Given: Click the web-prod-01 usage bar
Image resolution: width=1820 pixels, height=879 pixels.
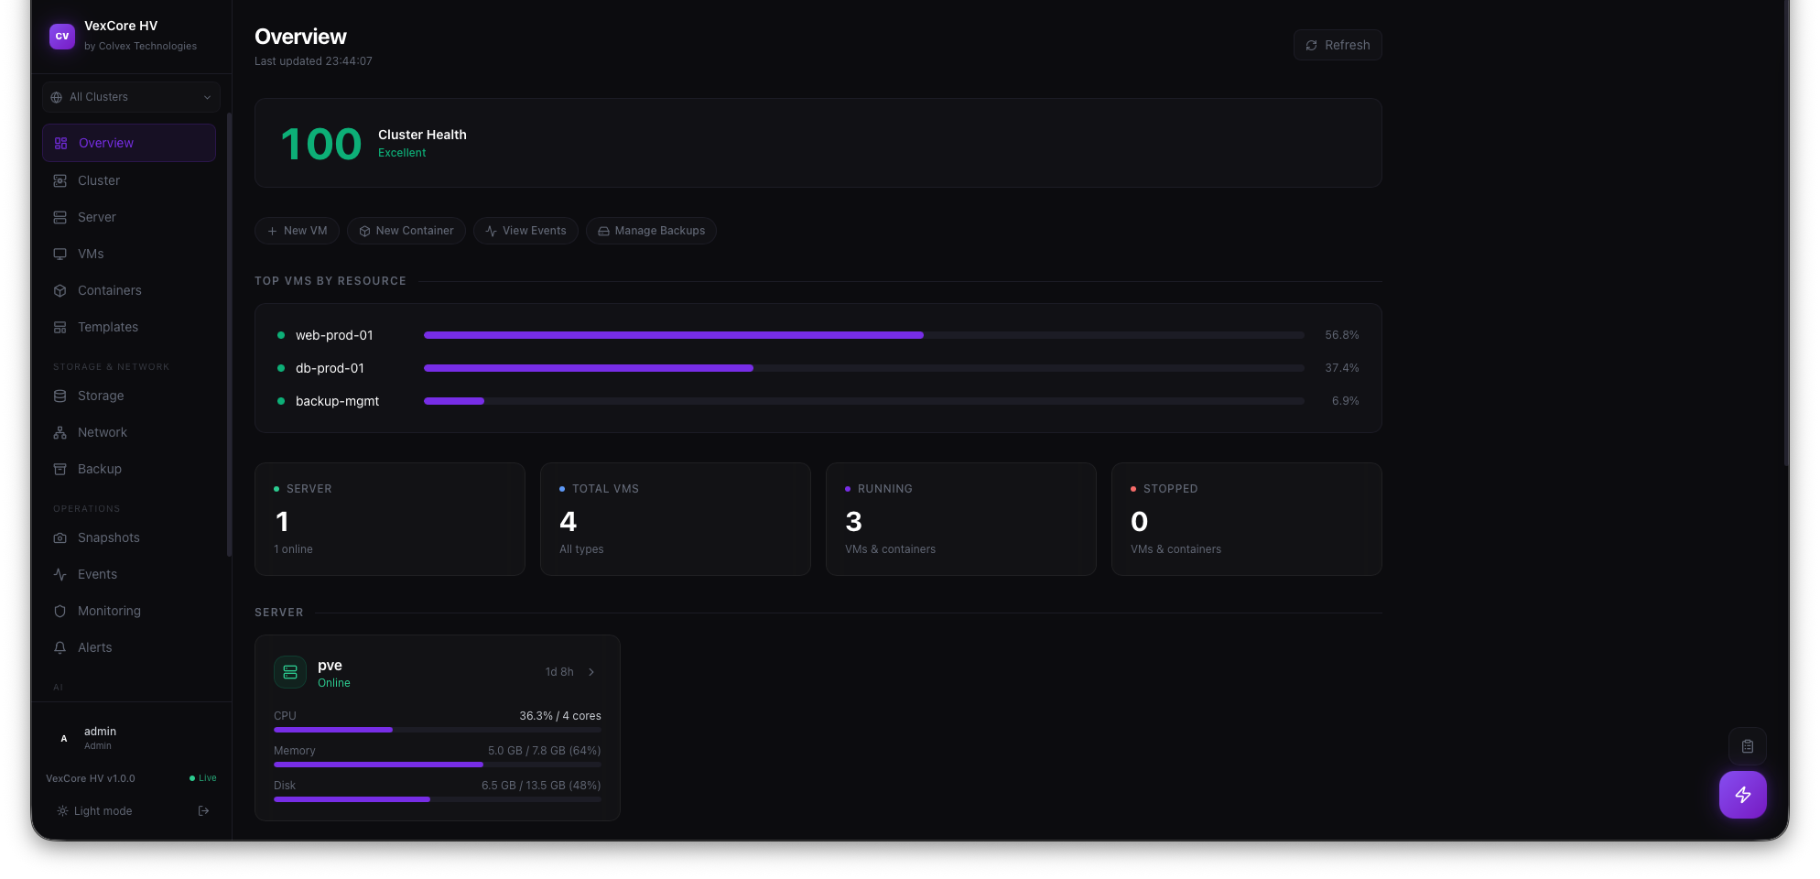Looking at the screenshot, I should [864, 335].
